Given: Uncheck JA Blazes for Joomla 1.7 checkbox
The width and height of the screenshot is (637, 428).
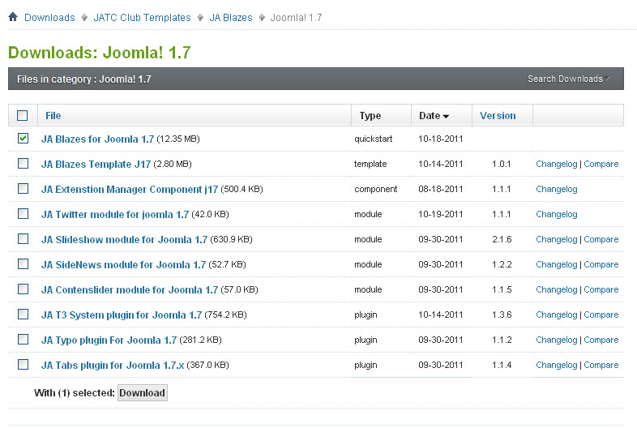Looking at the screenshot, I should pos(24,138).
